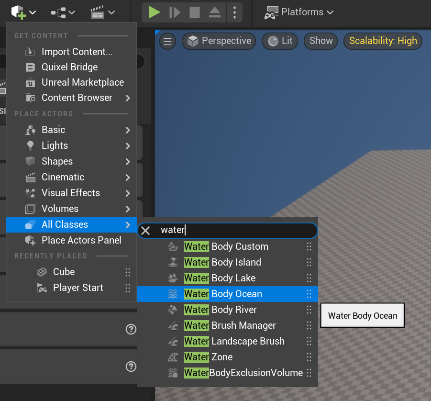Open the Platforms dropdown

(299, 12)
